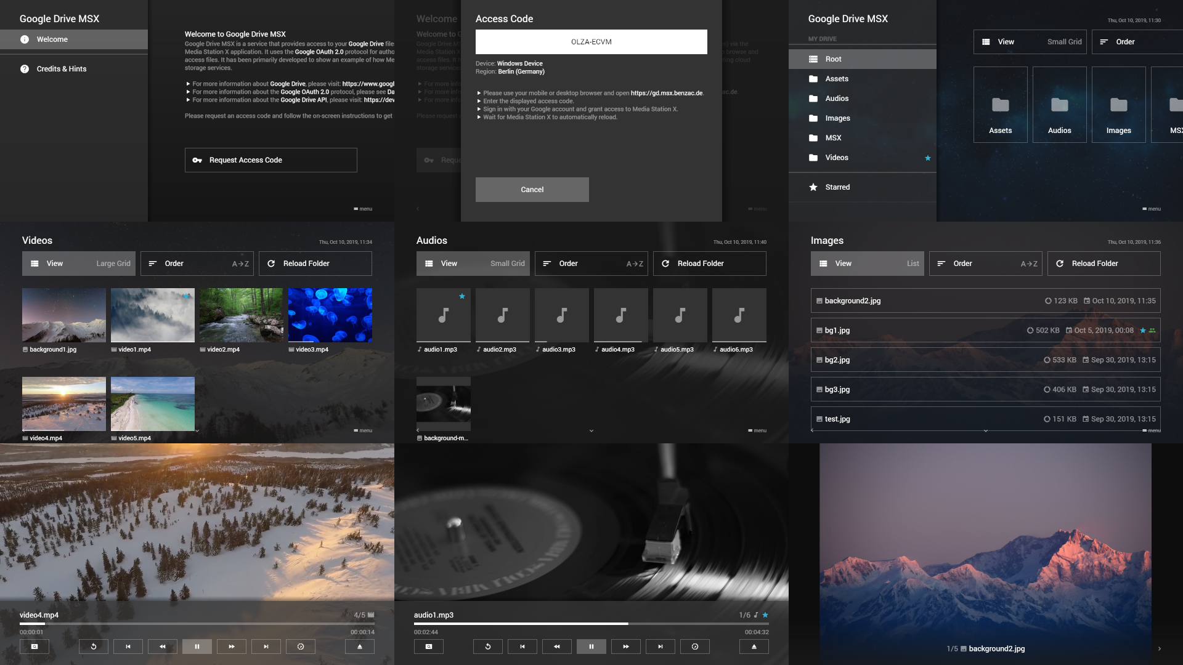Select Starred in My Drive menu
Viewport: 1183px width, 665px height.
point(863,187)
